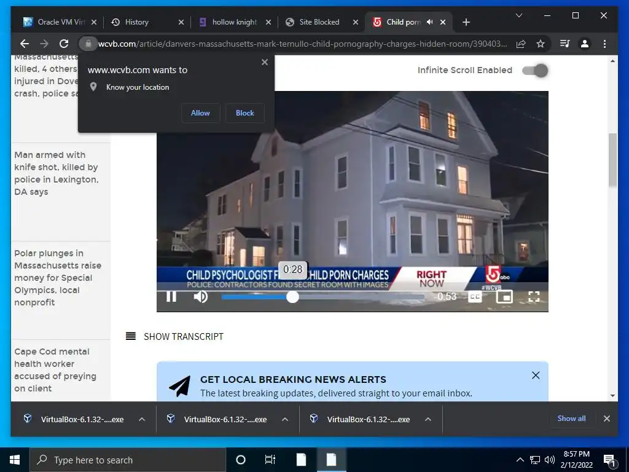This screenshot has height=472, width=629.
Task: Enable picture-in-picture for the video
Action: [x=504, y=297]
